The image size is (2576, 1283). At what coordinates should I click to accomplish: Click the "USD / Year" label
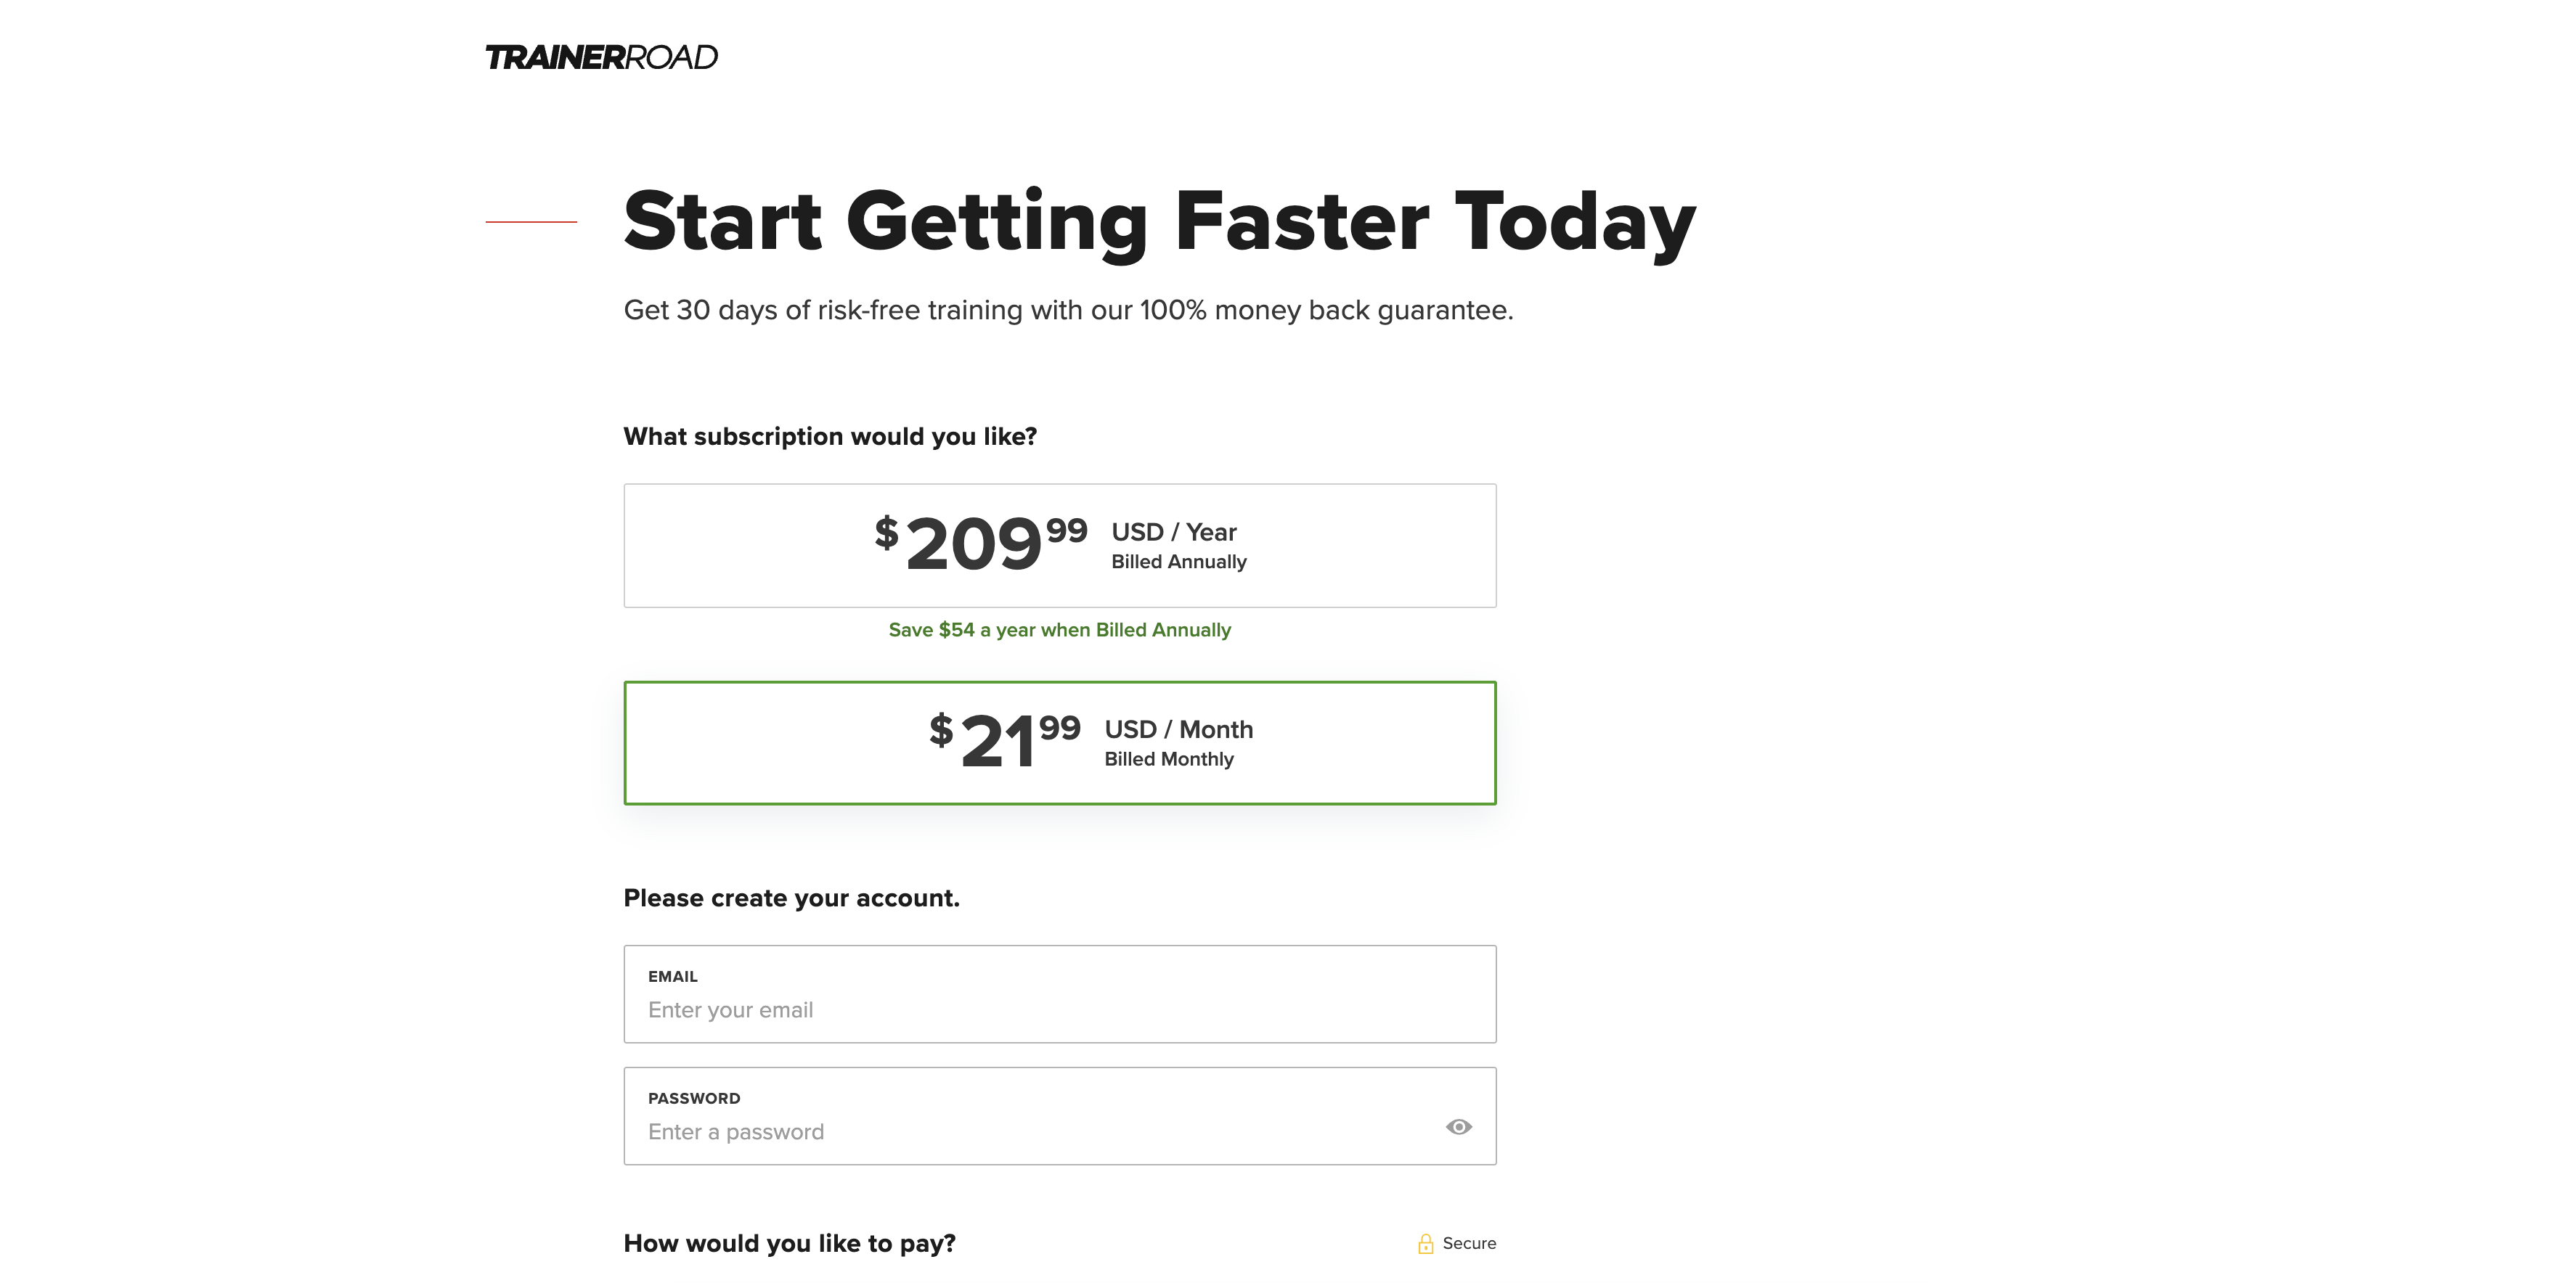pyautogui.click(x=1174, y=533)
